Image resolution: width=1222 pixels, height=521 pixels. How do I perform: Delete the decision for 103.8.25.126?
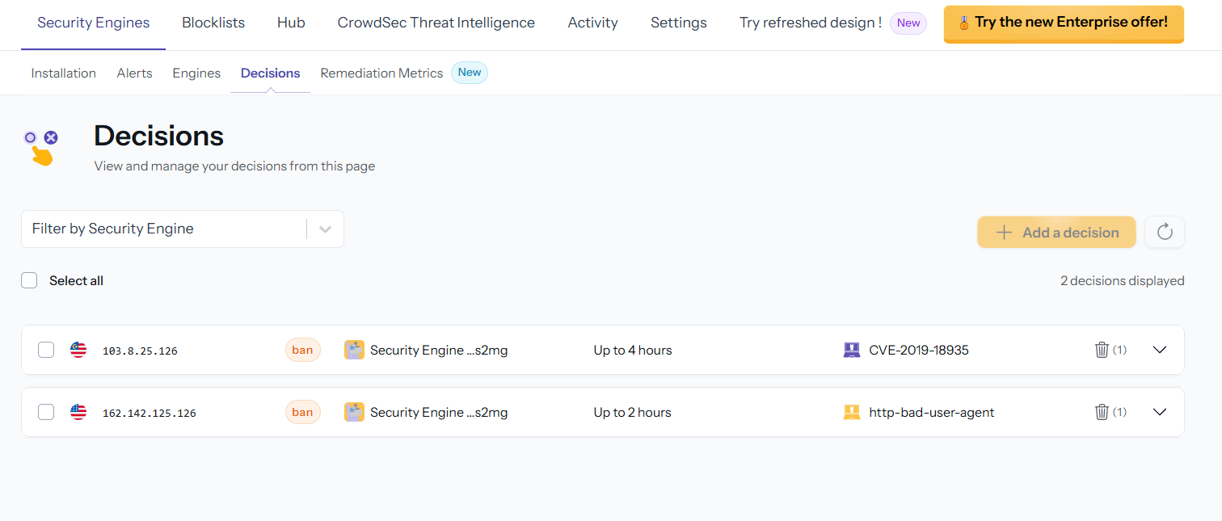tap(1102, 350)
